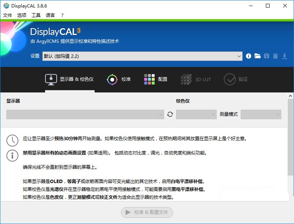The image size is (294, 224).
Task: Open the 文件 menu
Action: click(x=8, y=15)
